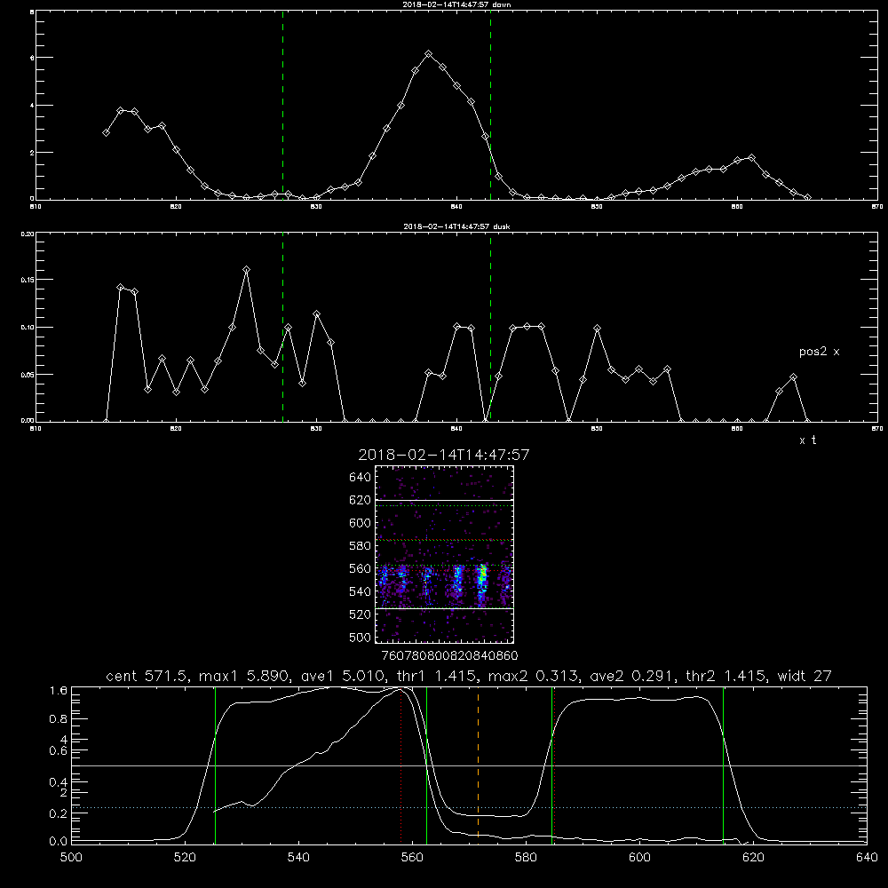Click the highest diamond marker of the dusk curve
This screenshot has height=888, width=888.
coord(246,270)
